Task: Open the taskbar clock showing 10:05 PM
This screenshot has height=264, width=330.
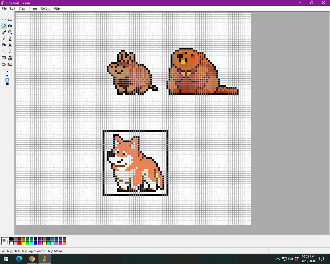Action: click(308, 258)
